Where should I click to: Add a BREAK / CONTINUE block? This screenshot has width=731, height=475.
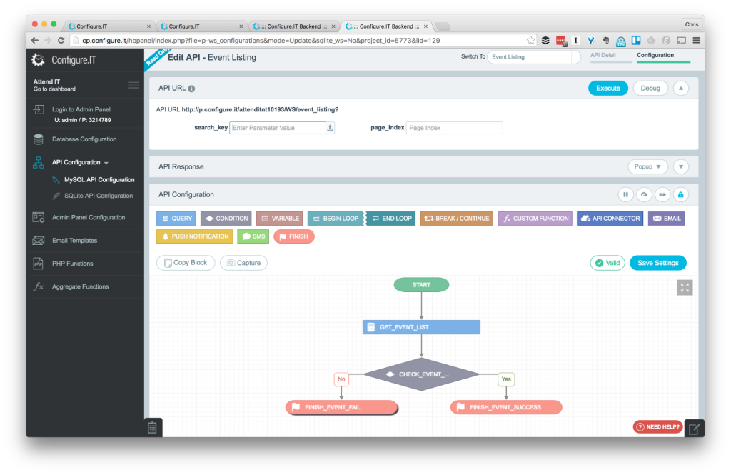(x=456, y=219)
